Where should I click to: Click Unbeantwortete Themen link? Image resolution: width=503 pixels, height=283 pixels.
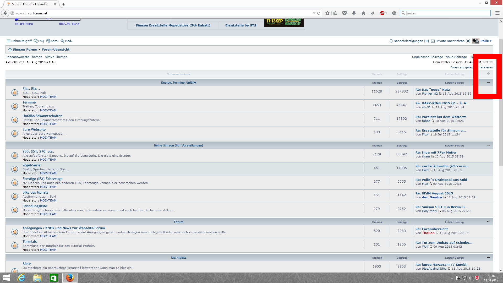24,57
